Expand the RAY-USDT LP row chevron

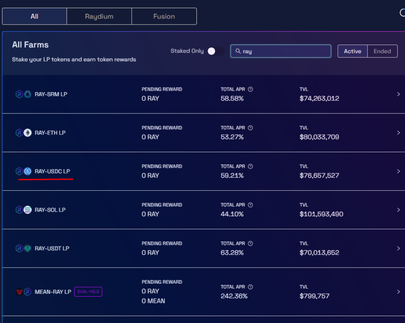pos(398,248)
